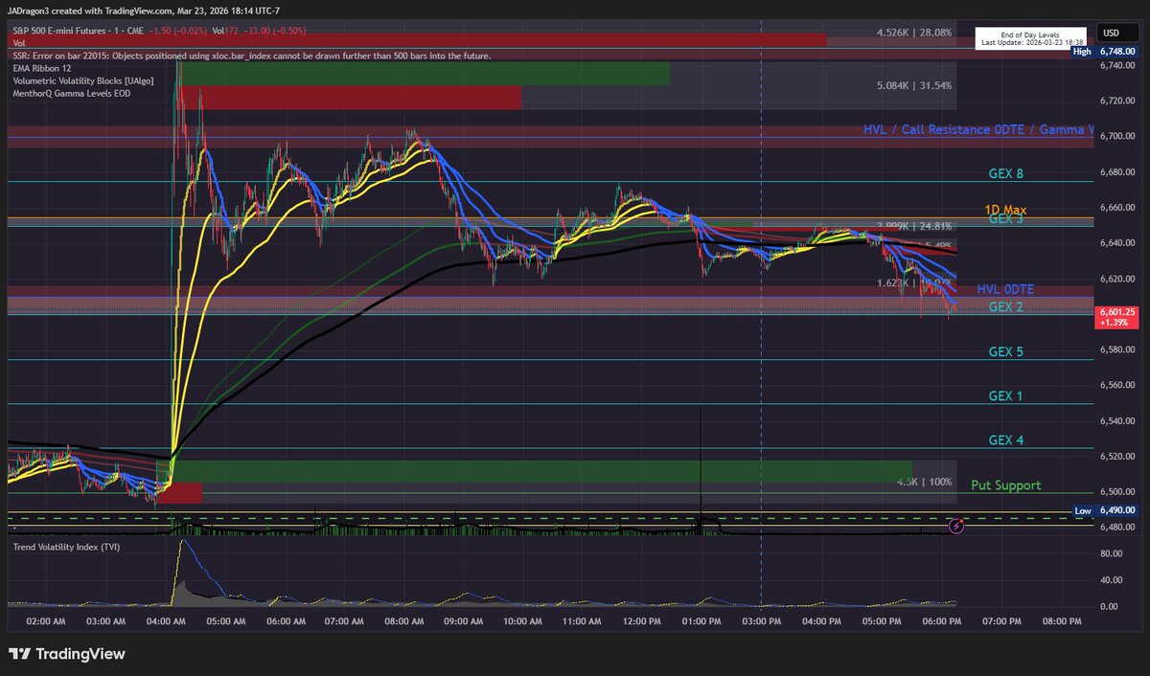
Task: Click the lightning bolt icon on the chart
Action: [x=956, y=526]
